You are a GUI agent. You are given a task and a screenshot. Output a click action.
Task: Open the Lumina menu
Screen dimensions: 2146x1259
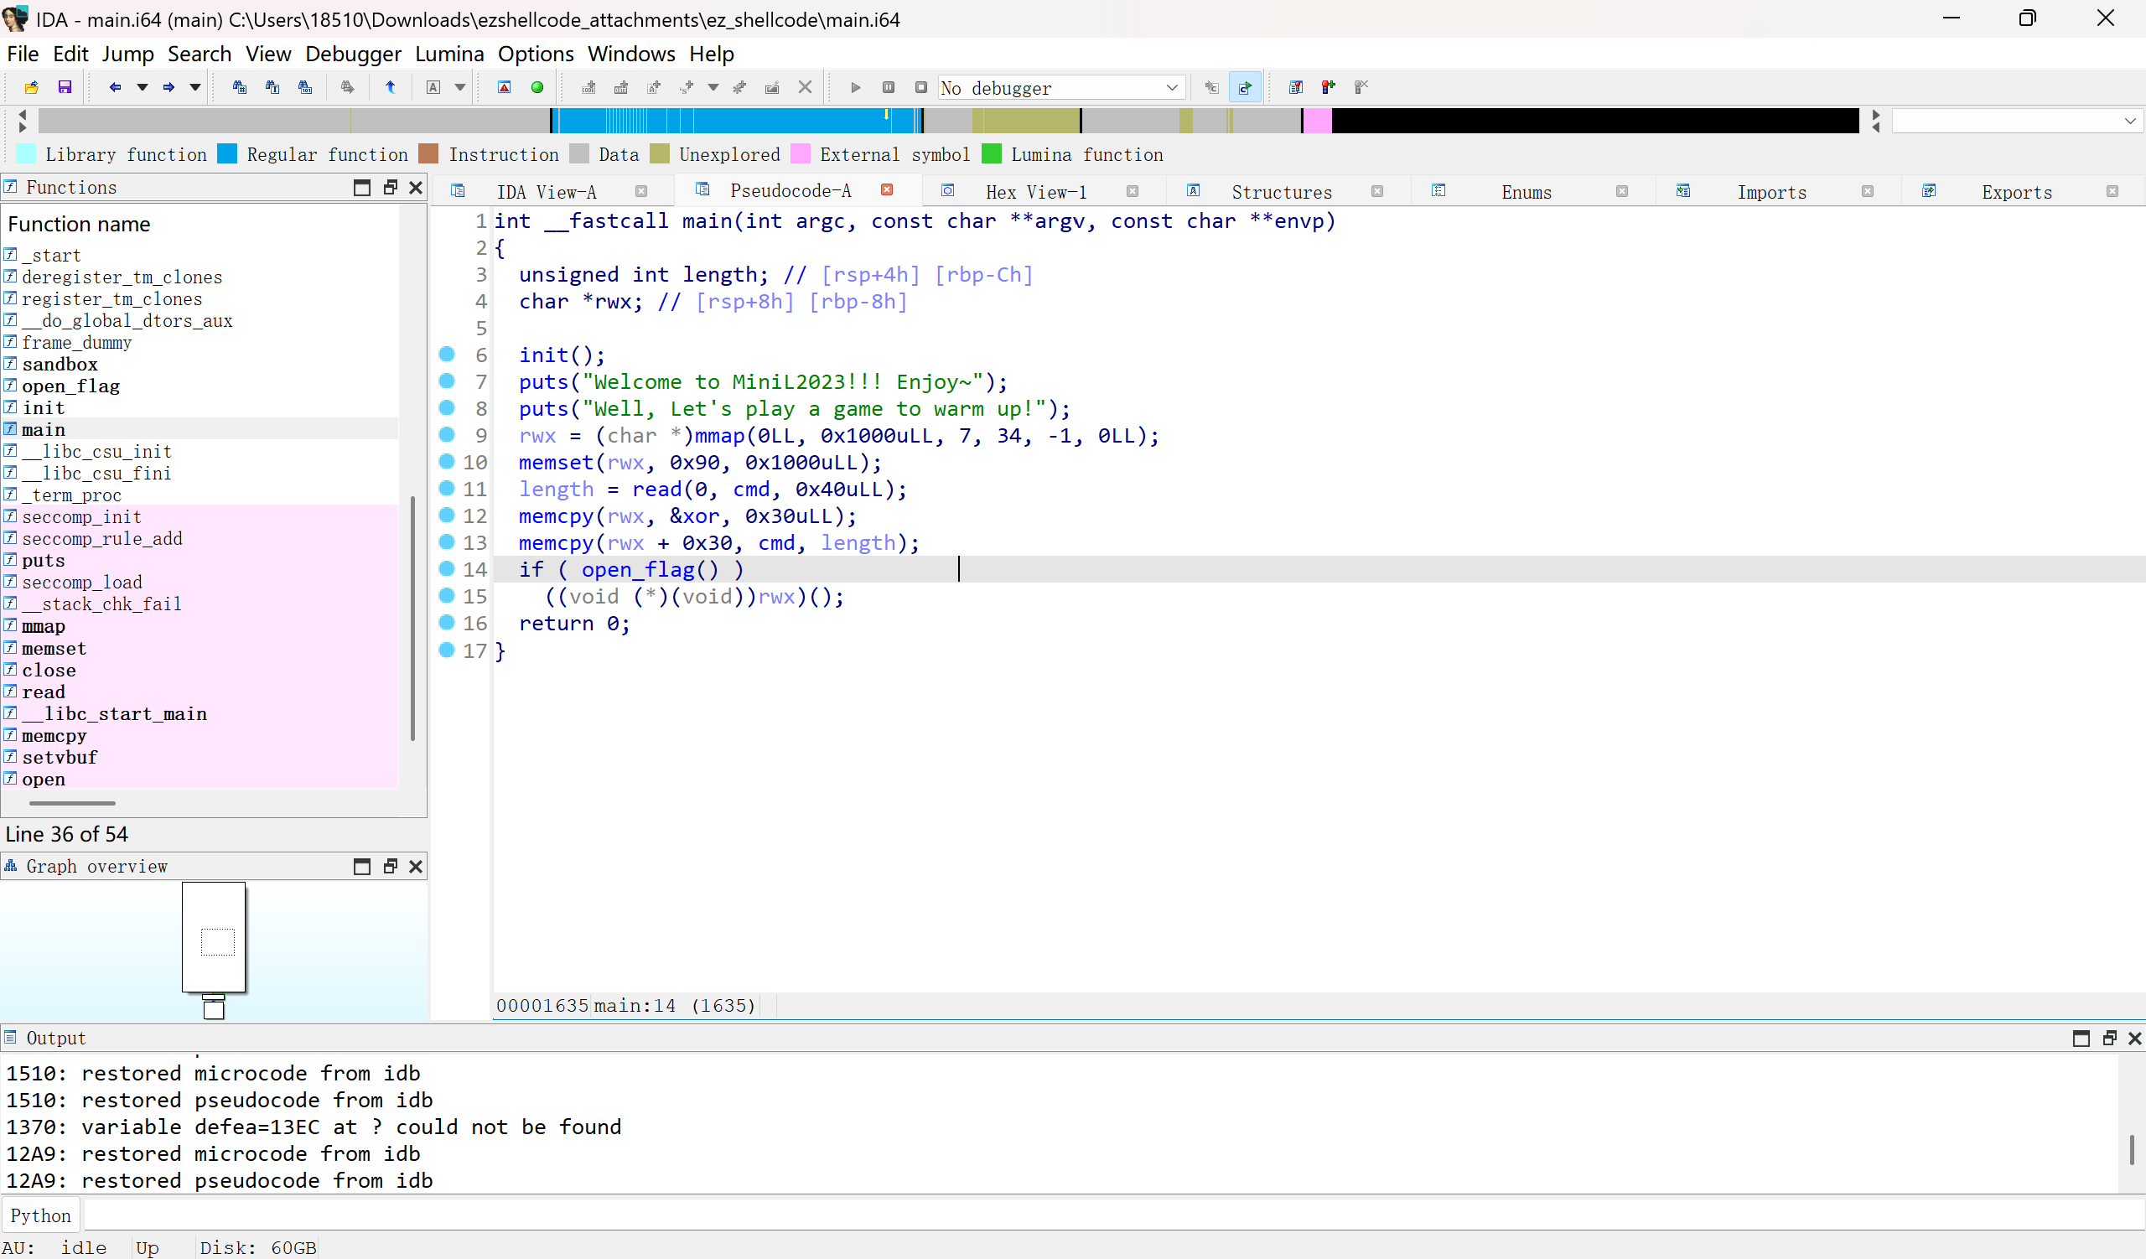pyautogui.click(x=449, y=54)
